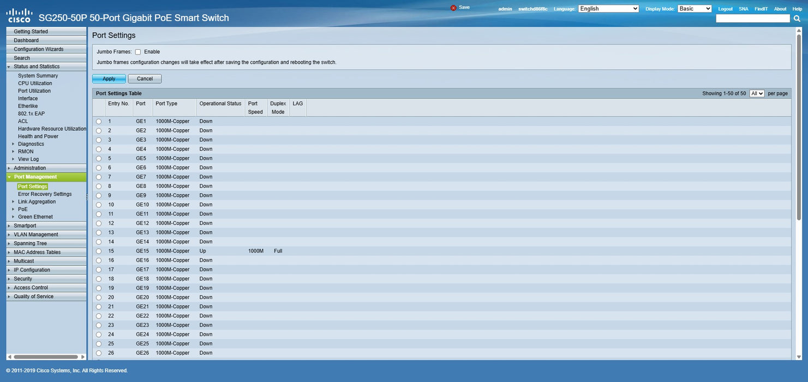Viewport: 808px width, 382px height.
Task: Open the Port Utilization page
Action: pos(34,91)
